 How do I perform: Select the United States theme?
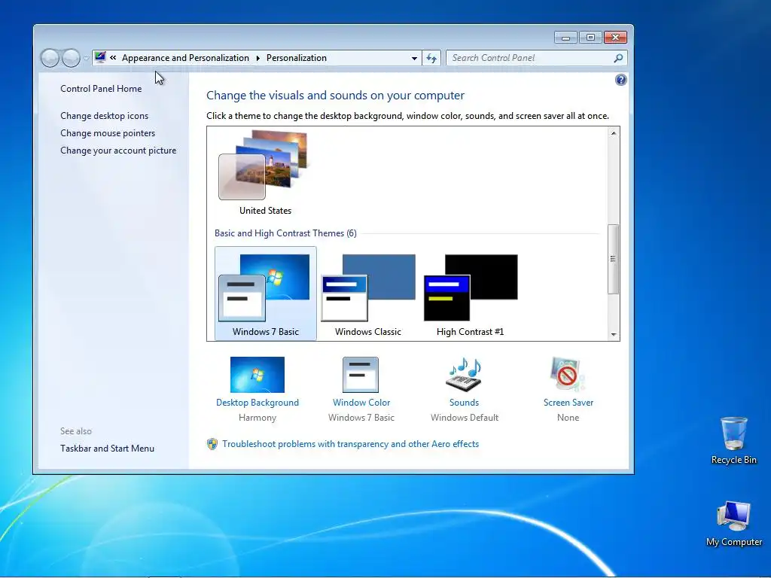point(265,173)
